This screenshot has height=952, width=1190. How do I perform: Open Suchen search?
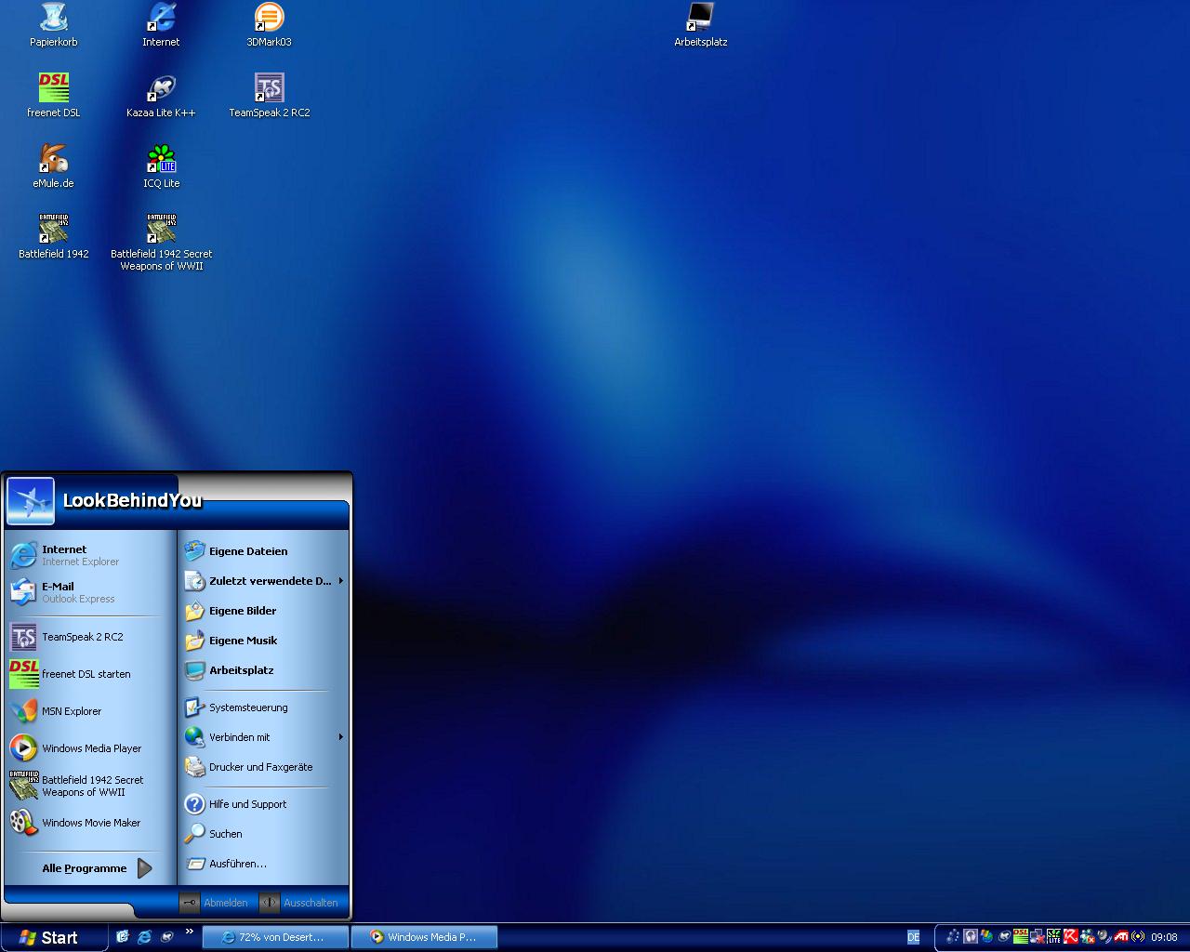(264, 834)
